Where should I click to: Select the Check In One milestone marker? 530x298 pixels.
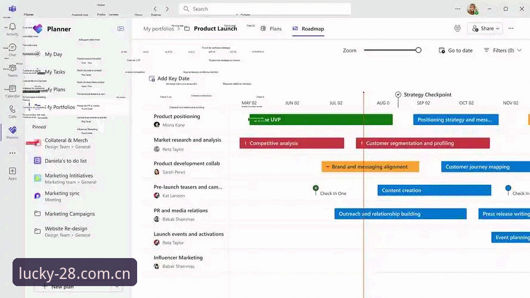click(x=316, y=188)
